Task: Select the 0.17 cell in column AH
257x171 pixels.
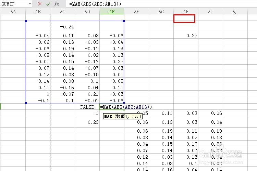Action: pyautogui.click(x=186, y=144)
